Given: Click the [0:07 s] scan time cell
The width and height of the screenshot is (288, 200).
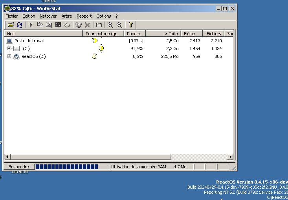Looking at the screenshot, I should (136, 41).
